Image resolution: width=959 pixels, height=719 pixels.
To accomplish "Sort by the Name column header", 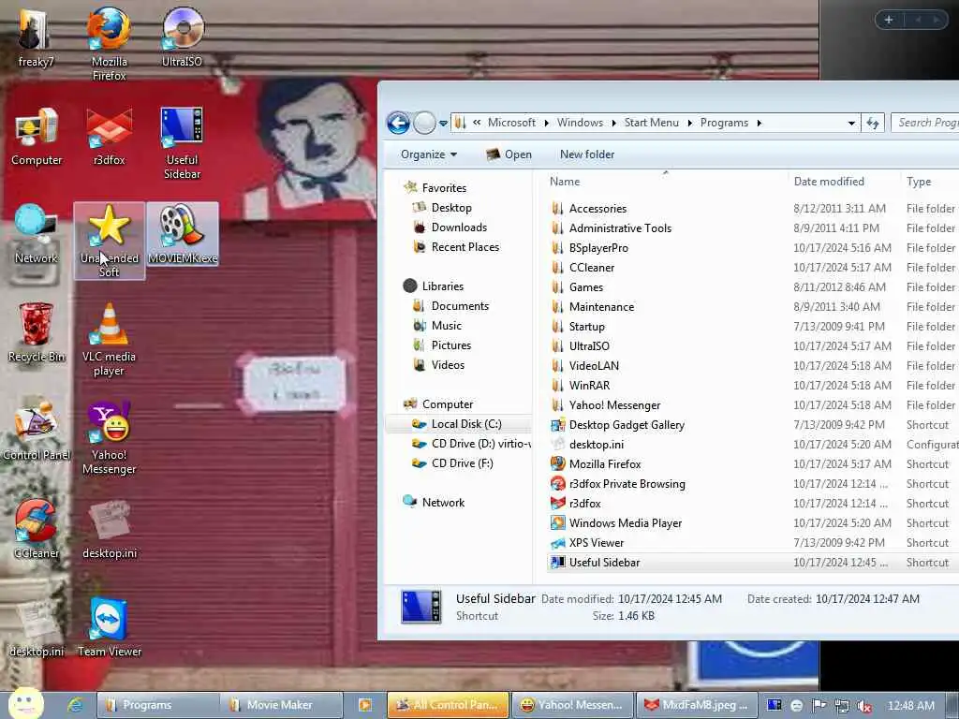I will (x=666, y=182).
